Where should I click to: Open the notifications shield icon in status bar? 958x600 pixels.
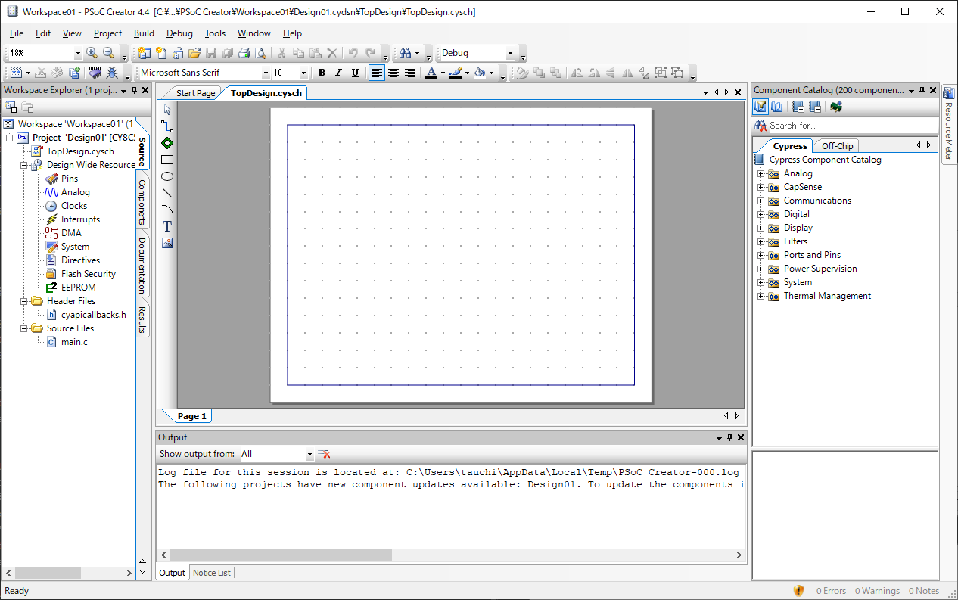[x=798, y=591]
